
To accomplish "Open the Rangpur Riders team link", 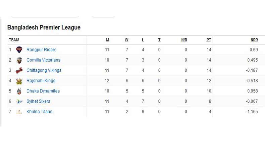I will click(41, 50).
